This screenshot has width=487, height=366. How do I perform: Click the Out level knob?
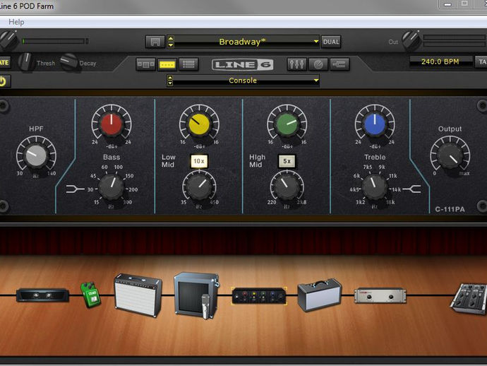pyautogui.click(x=412, y=40)
